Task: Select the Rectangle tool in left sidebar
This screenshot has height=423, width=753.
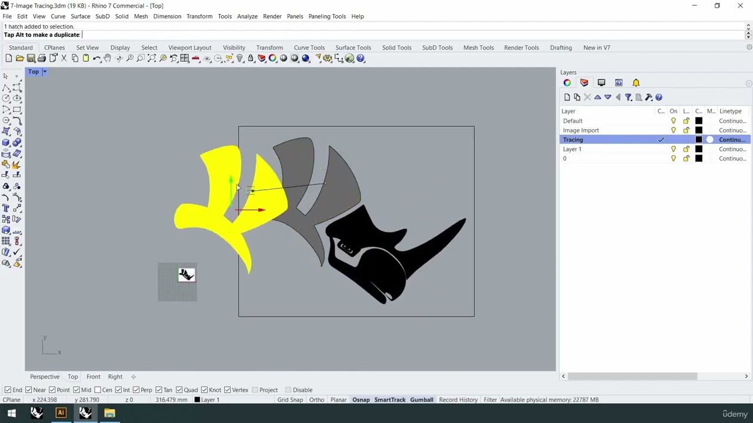Action: (x=16, y=109)
